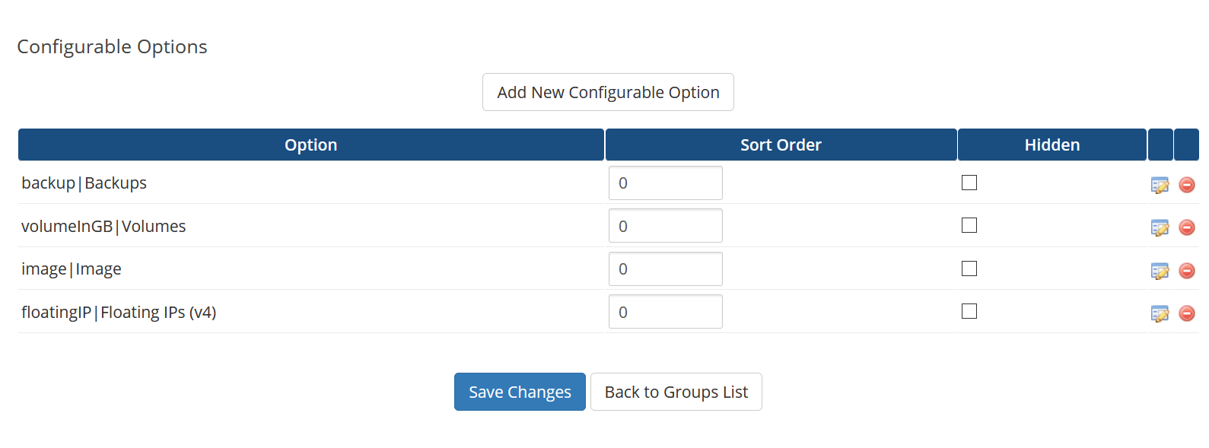This screenshot has width=1209, height=448.
Task: Delete the backup|Backups option
Action: pyautogui.click(x=1187, y=185)
